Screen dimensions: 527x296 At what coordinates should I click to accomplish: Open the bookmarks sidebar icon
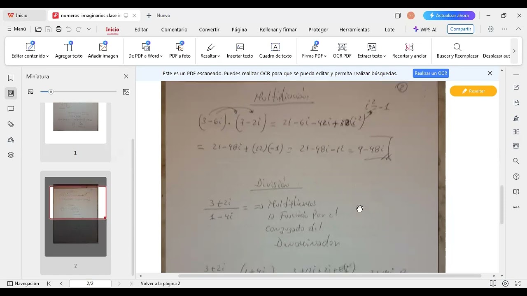pos(11,78)
